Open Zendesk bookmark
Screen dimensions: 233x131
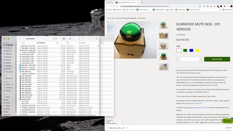pos(170,10)
